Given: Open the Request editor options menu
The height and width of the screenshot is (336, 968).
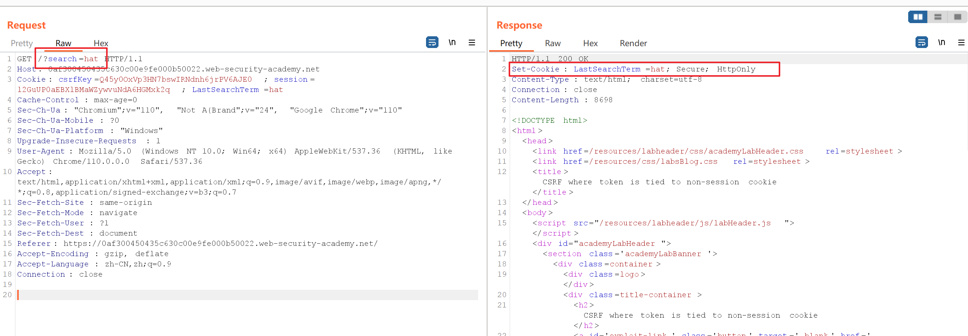Looking at the screenshot, I should click(x=472, y=43).
